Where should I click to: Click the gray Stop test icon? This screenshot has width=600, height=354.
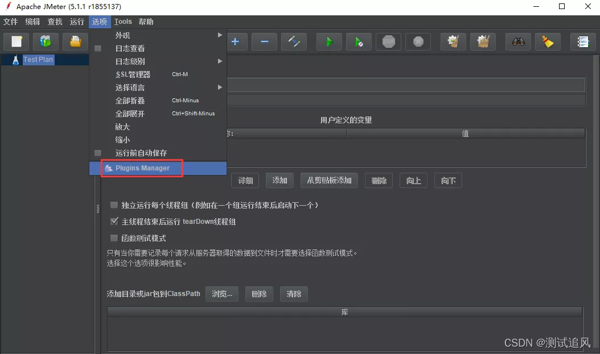[388, 41]
